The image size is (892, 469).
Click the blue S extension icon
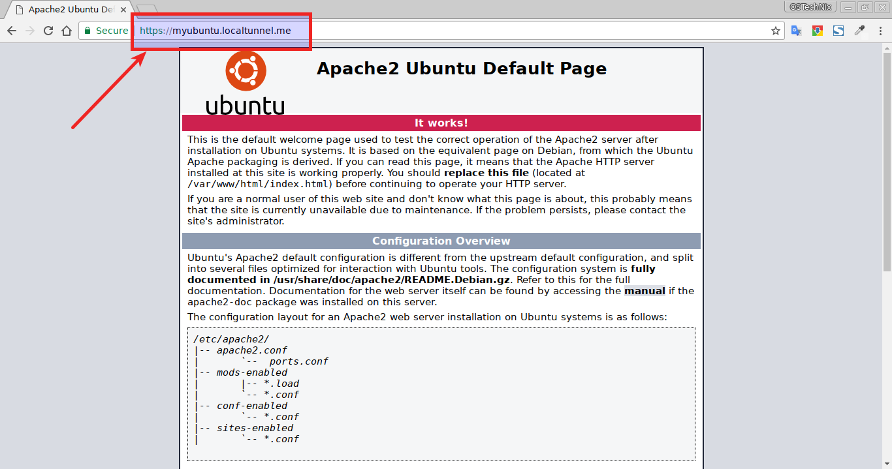(x=838, y=31)
